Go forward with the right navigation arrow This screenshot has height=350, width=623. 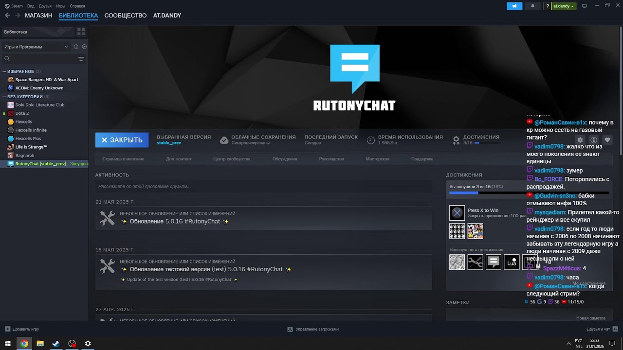coord(18,16)
